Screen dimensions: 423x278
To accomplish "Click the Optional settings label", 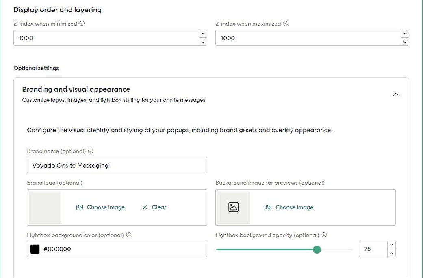I will (x=36, y=68).
